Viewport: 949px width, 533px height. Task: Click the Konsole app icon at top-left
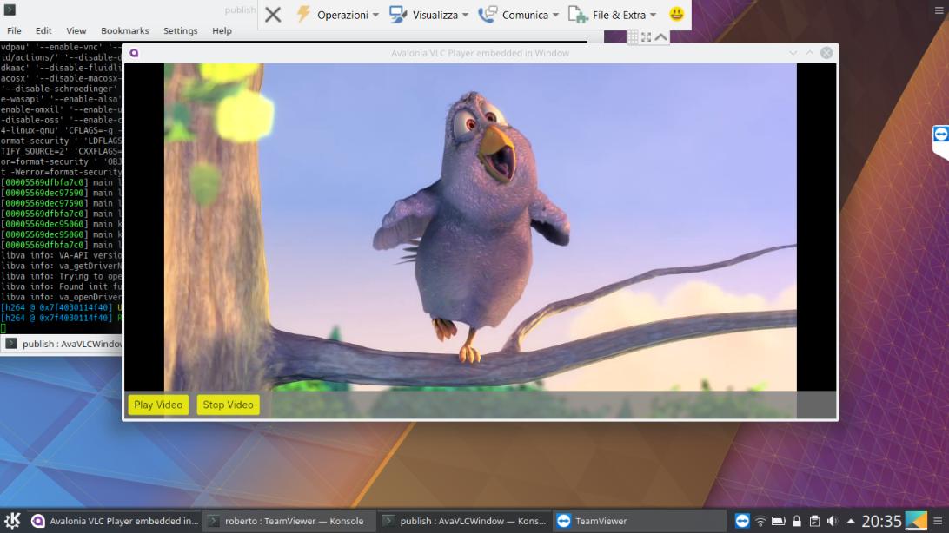pyautogui.click(x=10, y=10)
